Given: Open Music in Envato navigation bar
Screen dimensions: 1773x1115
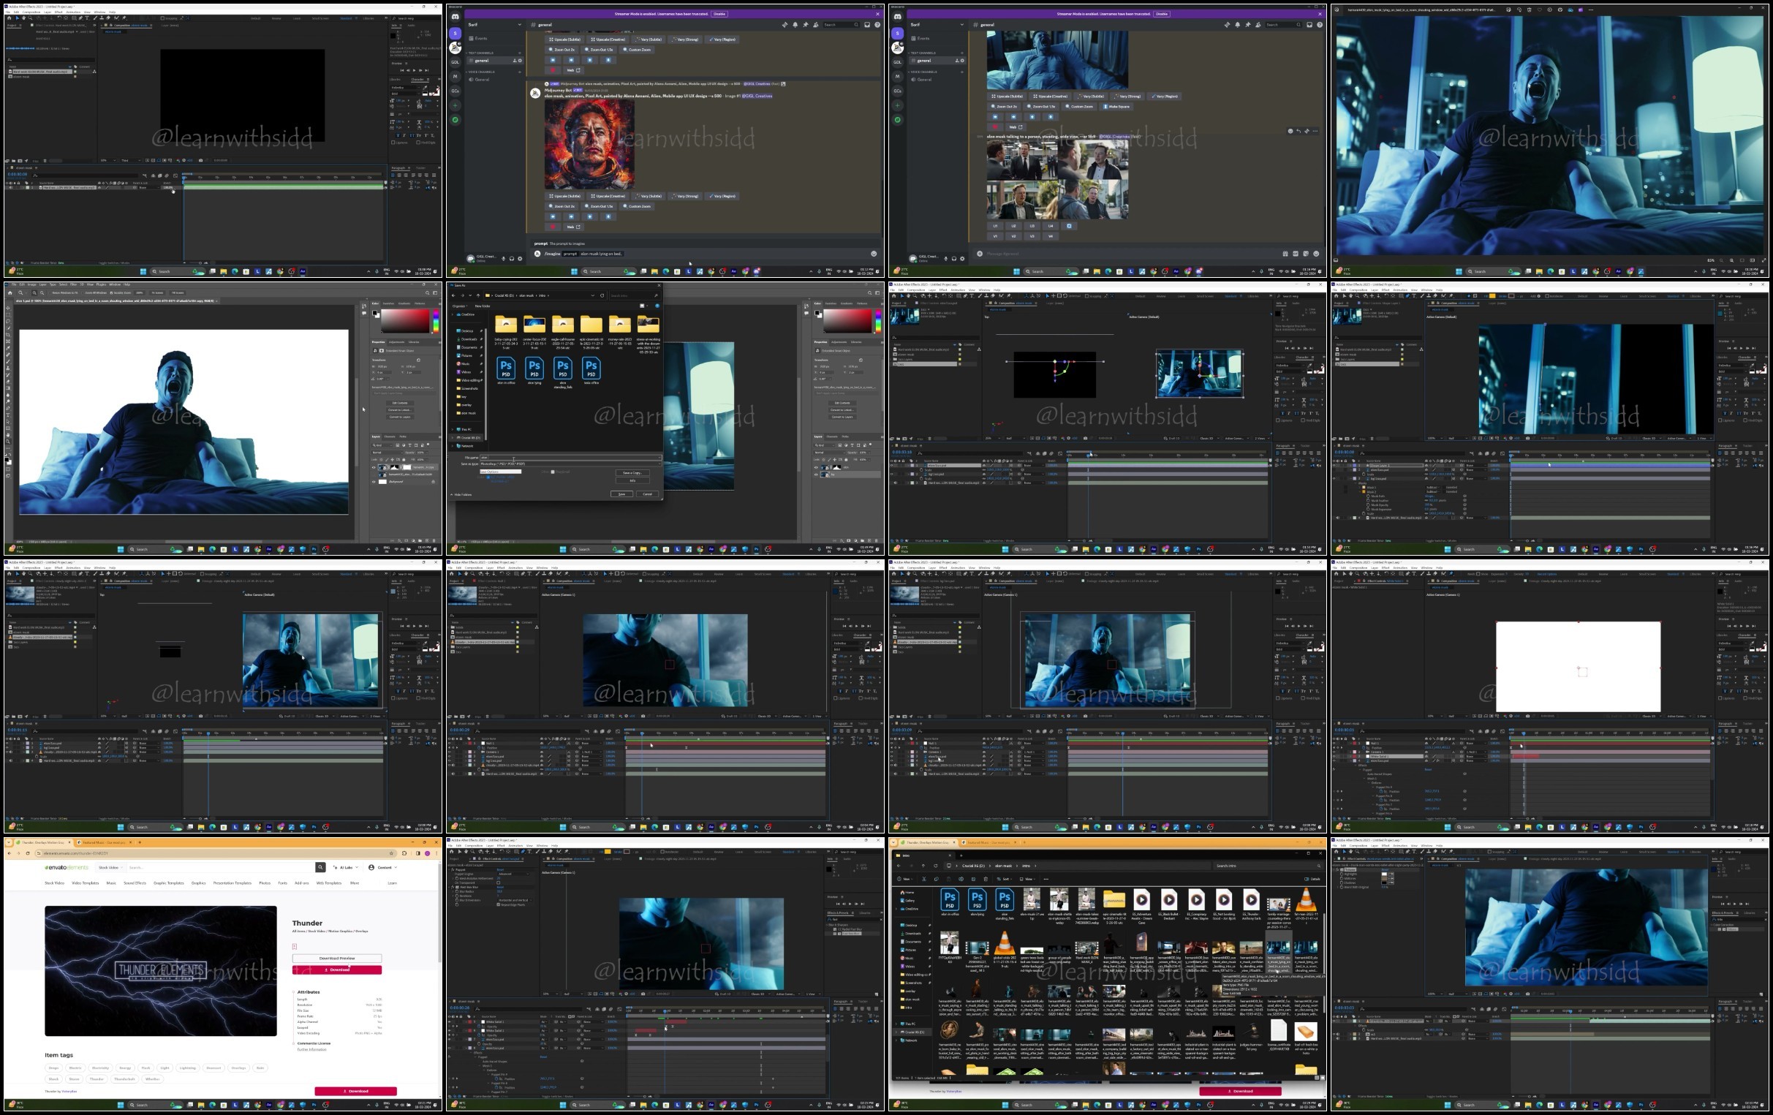Looking at the screenshot, I should point(111,883).
